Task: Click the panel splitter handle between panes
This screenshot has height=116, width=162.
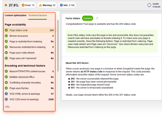Action: click(60, 68)
